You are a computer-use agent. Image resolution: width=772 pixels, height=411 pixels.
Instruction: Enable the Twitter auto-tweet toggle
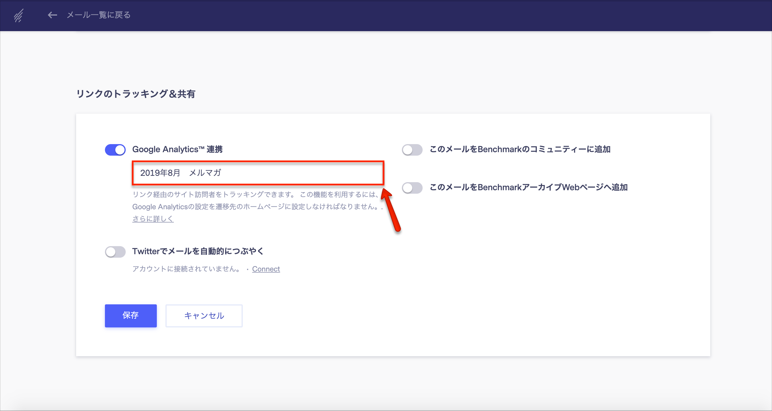coord(115,252)
